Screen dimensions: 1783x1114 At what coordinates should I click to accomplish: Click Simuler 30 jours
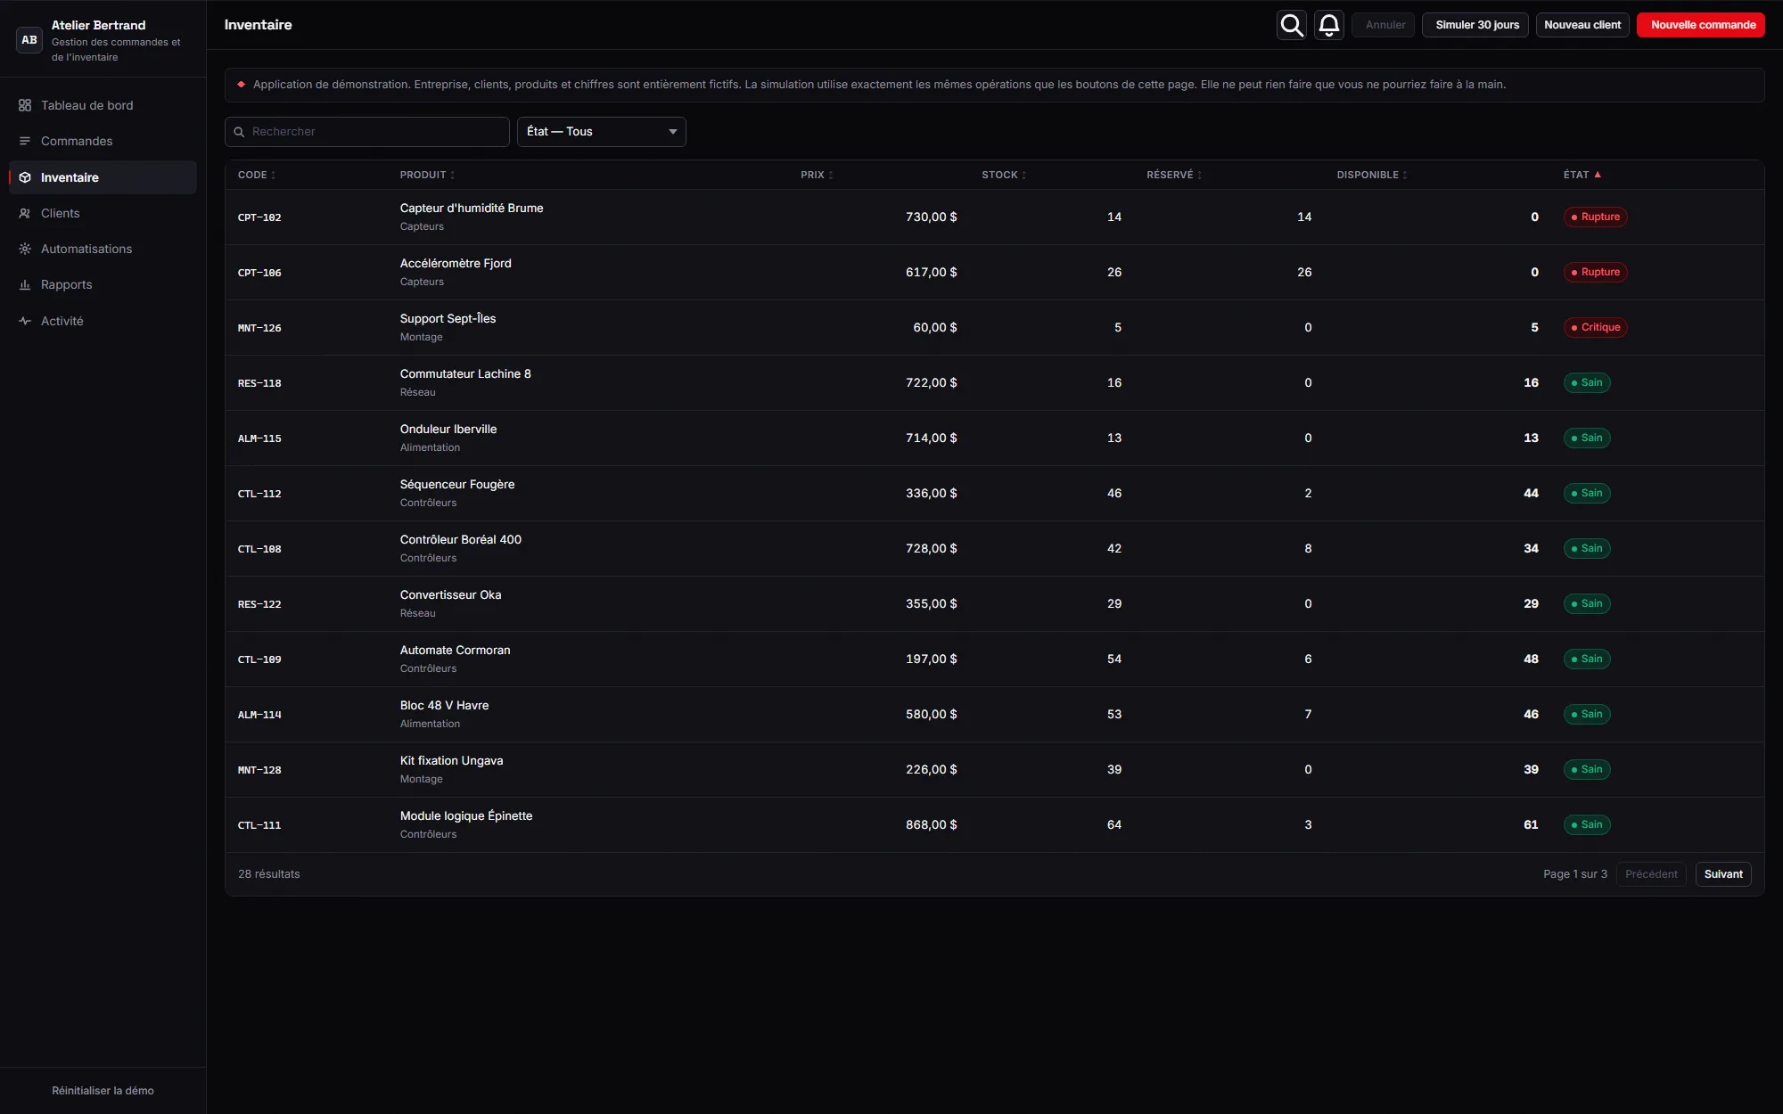point(1475,25)
